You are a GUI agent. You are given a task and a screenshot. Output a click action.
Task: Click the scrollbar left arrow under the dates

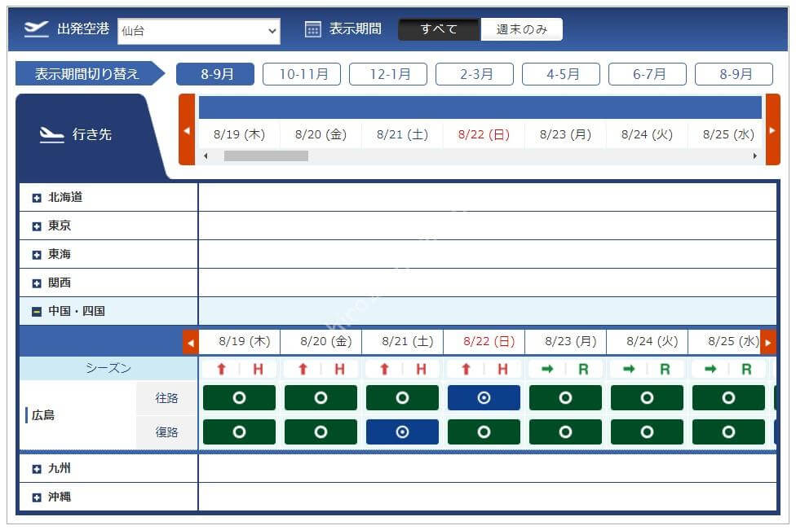pyautogui.click(x=206, y=156)
